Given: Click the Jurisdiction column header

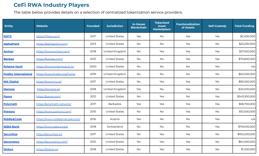Looking at the screenshot, I should 115,26.
